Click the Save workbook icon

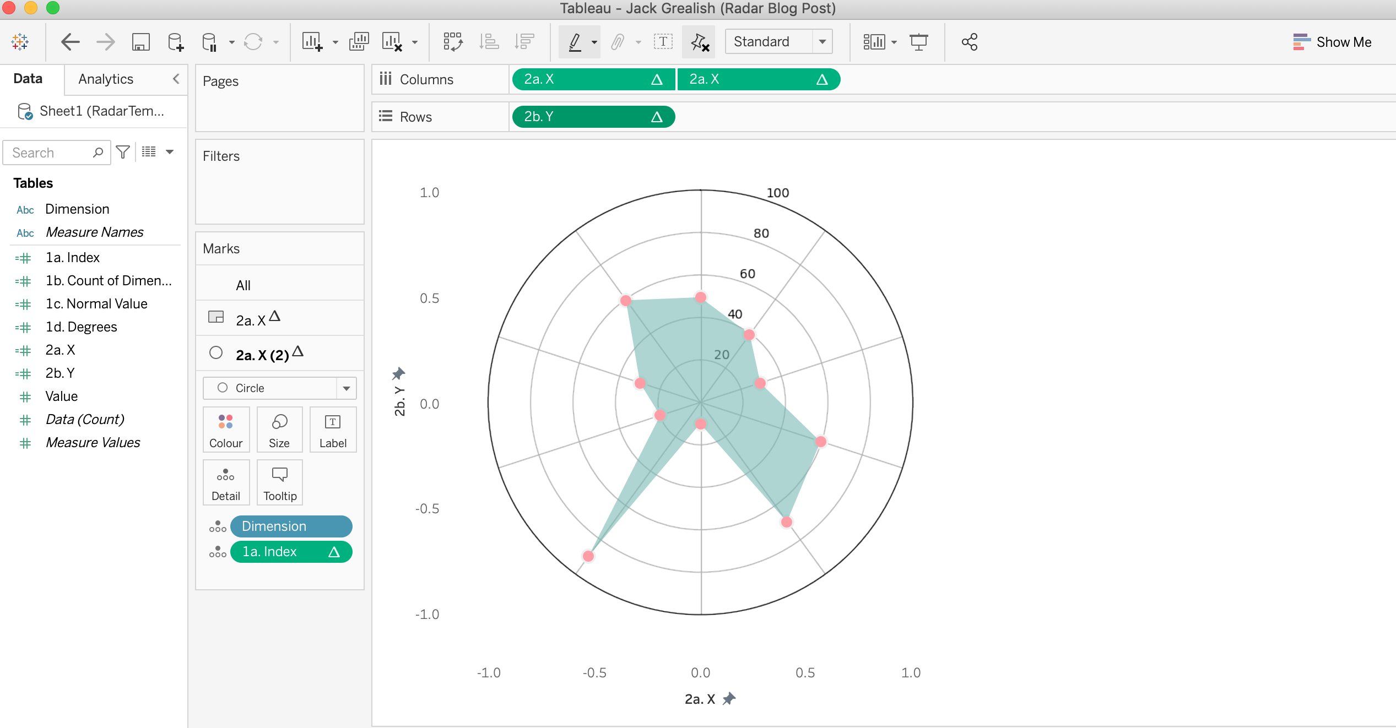[x=140, y=42]
